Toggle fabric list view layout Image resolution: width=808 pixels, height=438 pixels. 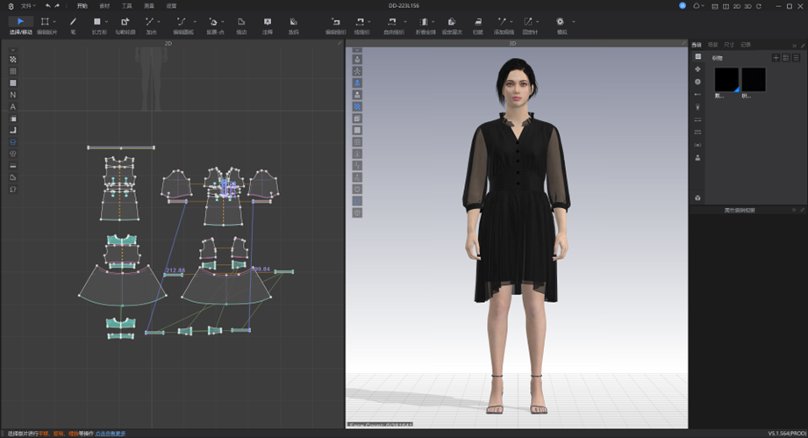[785, 57]
